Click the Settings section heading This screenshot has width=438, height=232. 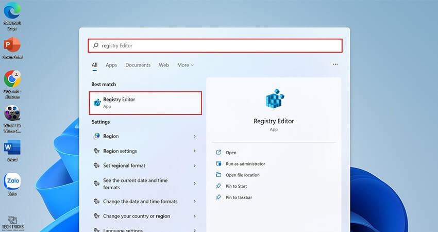100,122
